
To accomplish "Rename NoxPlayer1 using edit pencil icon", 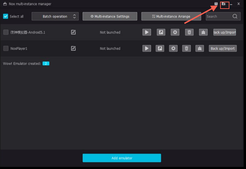I will click(73, 48).
